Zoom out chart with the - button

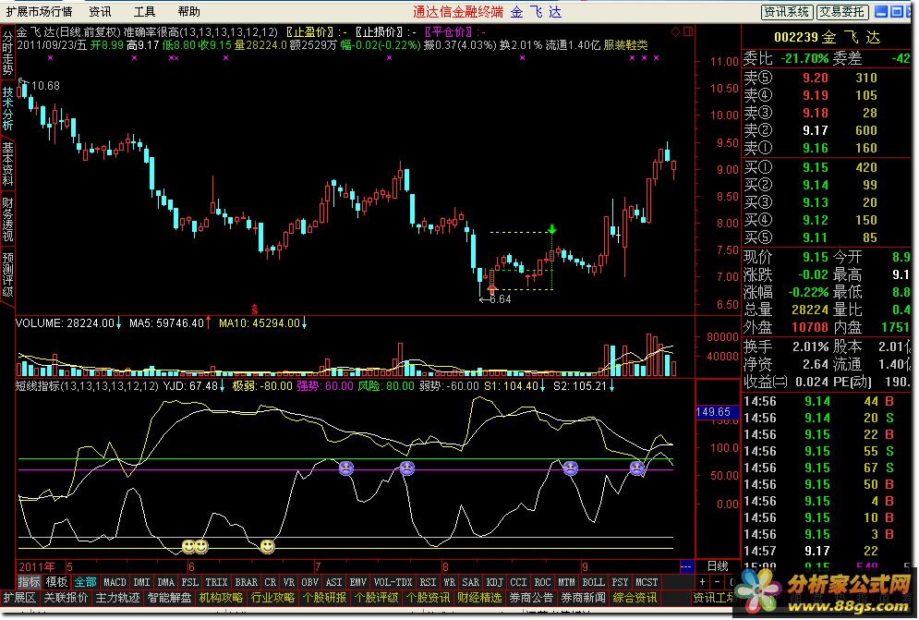pyautogui.click(x=717, y=582)
